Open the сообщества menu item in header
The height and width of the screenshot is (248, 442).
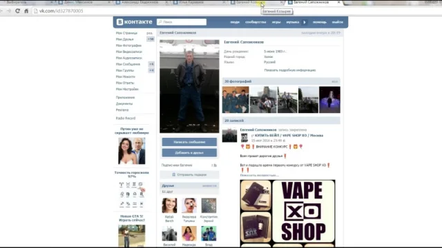(x=256, y=22)
